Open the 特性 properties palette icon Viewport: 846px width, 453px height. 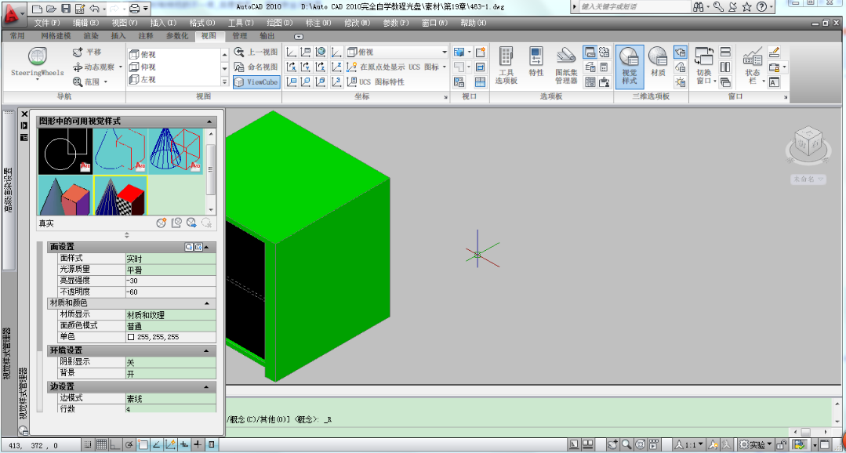click(x=536, y=57)
